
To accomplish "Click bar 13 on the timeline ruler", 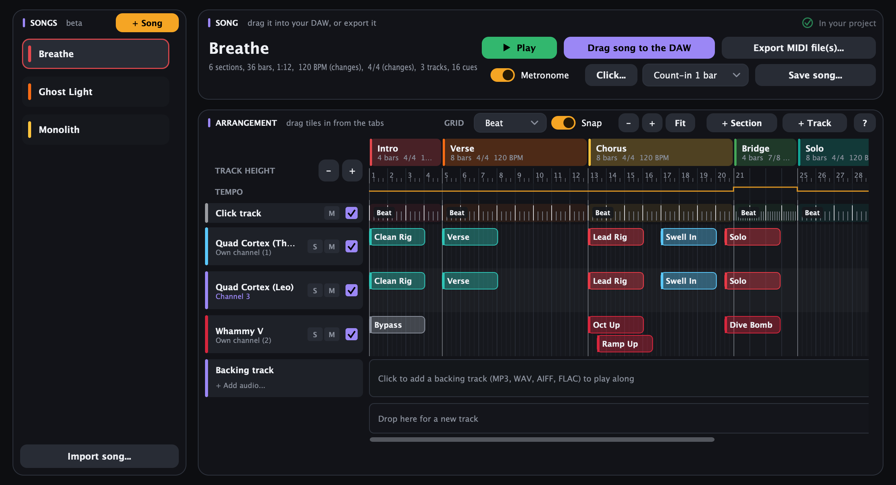I will click(x=594, y=175).
